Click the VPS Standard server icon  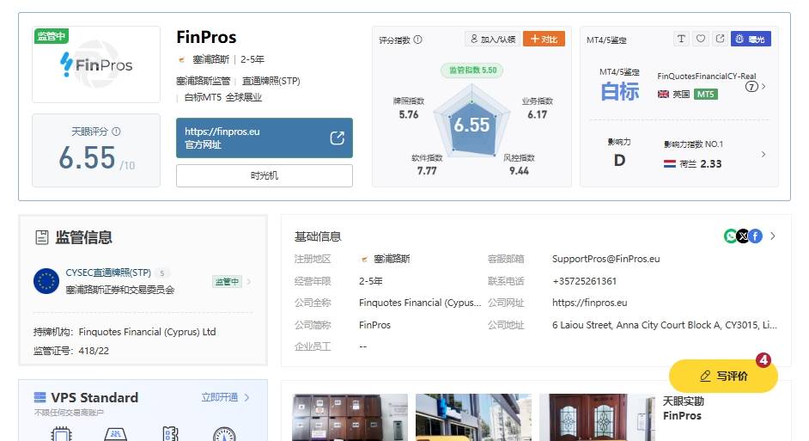40,397
